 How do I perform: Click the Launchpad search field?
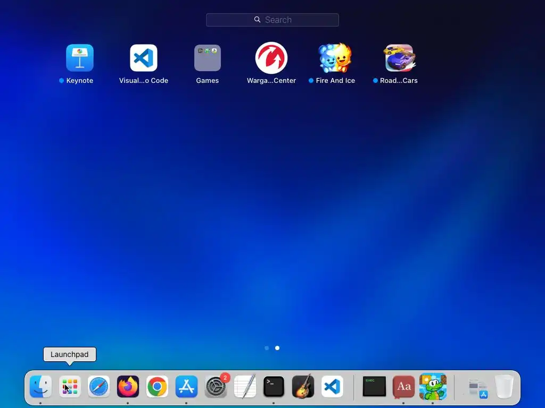272,20
